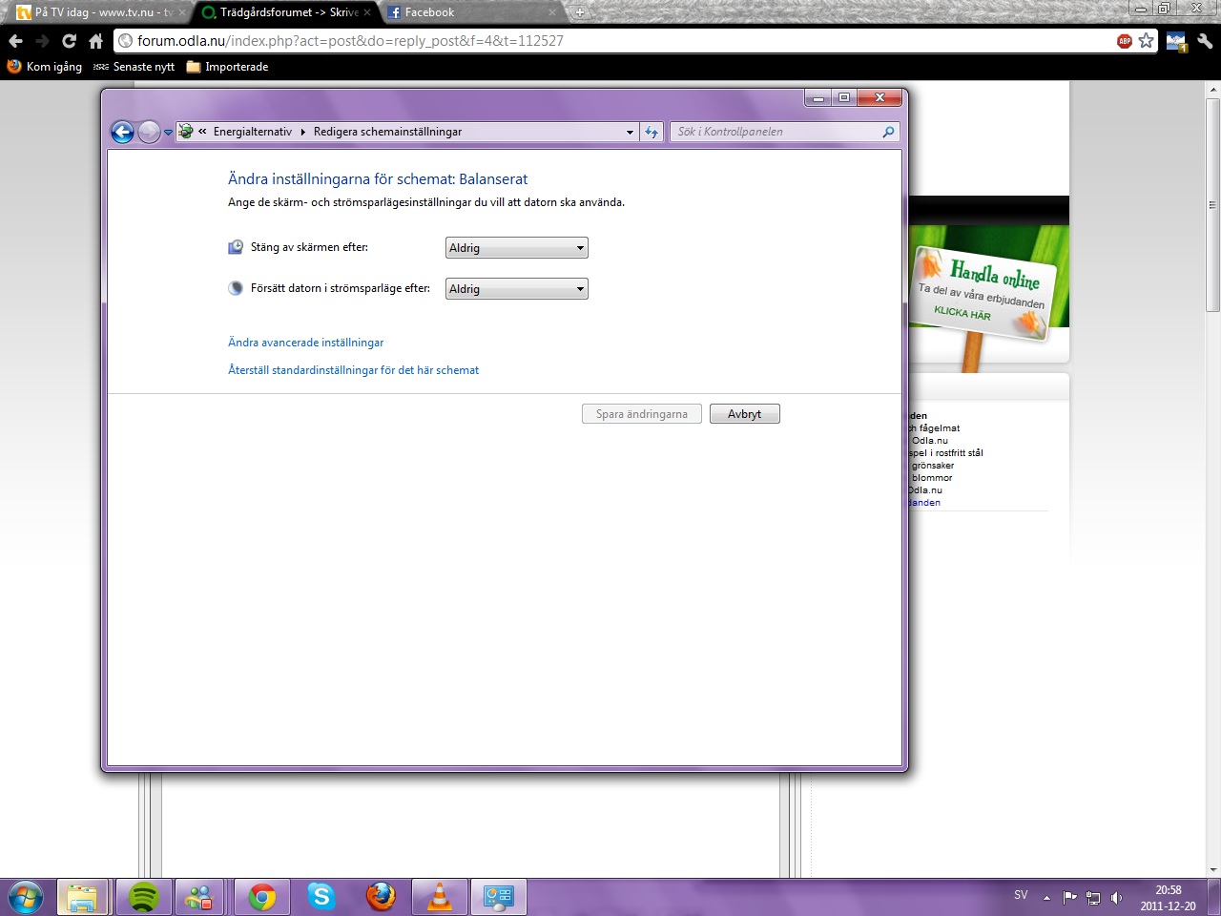
Task: Open Chrome's wrench settings menu
Action: pos(1205,41)
